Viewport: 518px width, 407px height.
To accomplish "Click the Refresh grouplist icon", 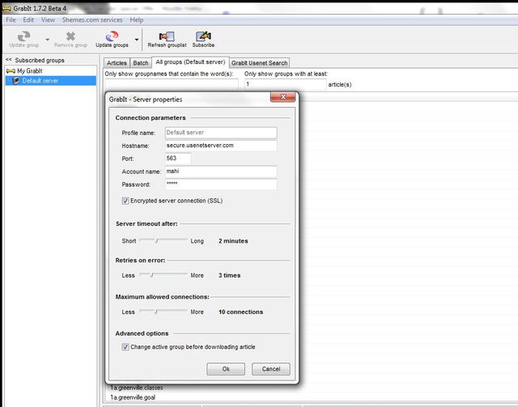I will (x=167, y=40).
